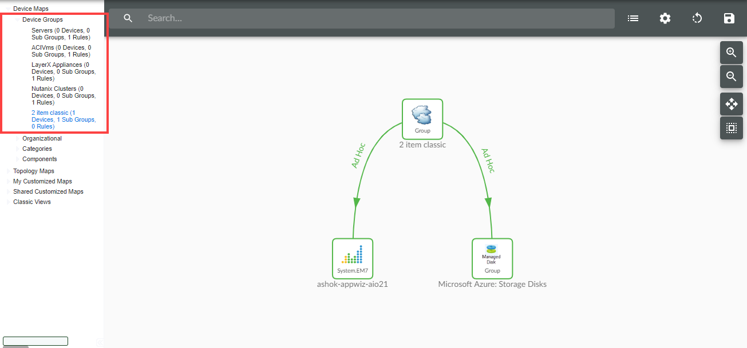Expand the Classic Views tree node
The width and height of the screenshot is (747, 348).
point(31,202)
